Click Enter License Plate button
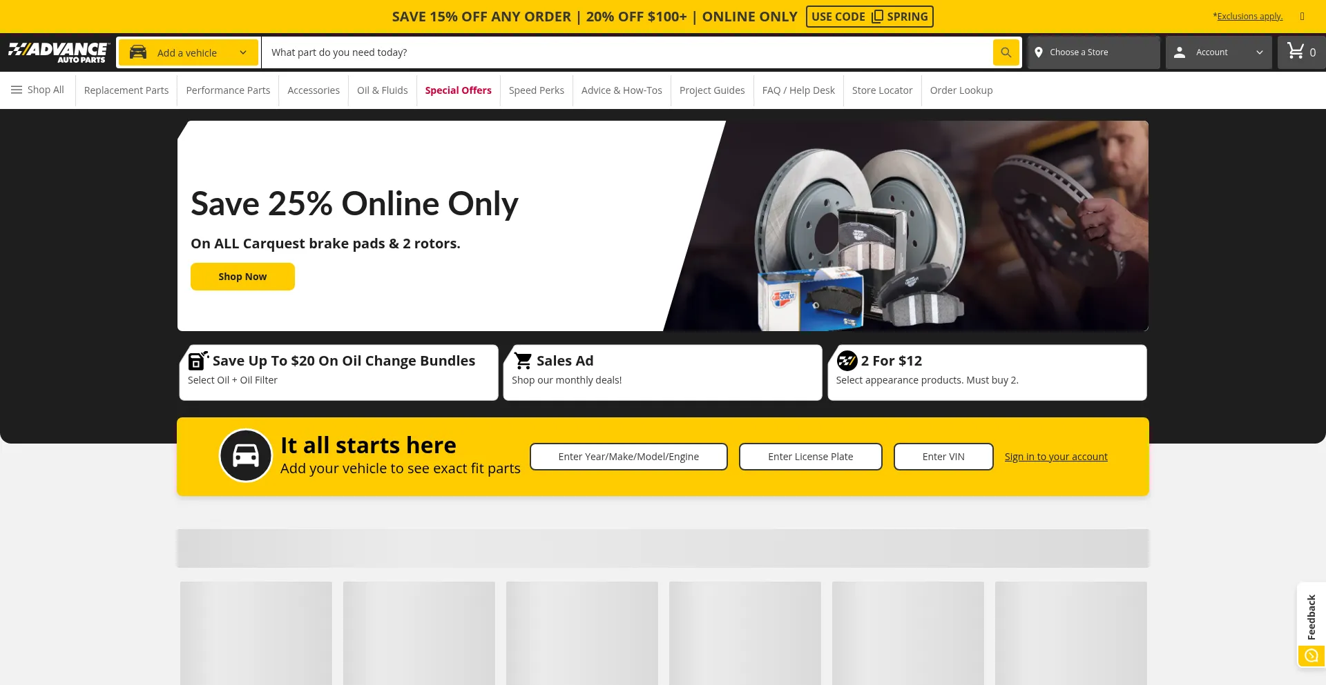The height and width of the screenshot is (685, 1326). pos(810,457)
